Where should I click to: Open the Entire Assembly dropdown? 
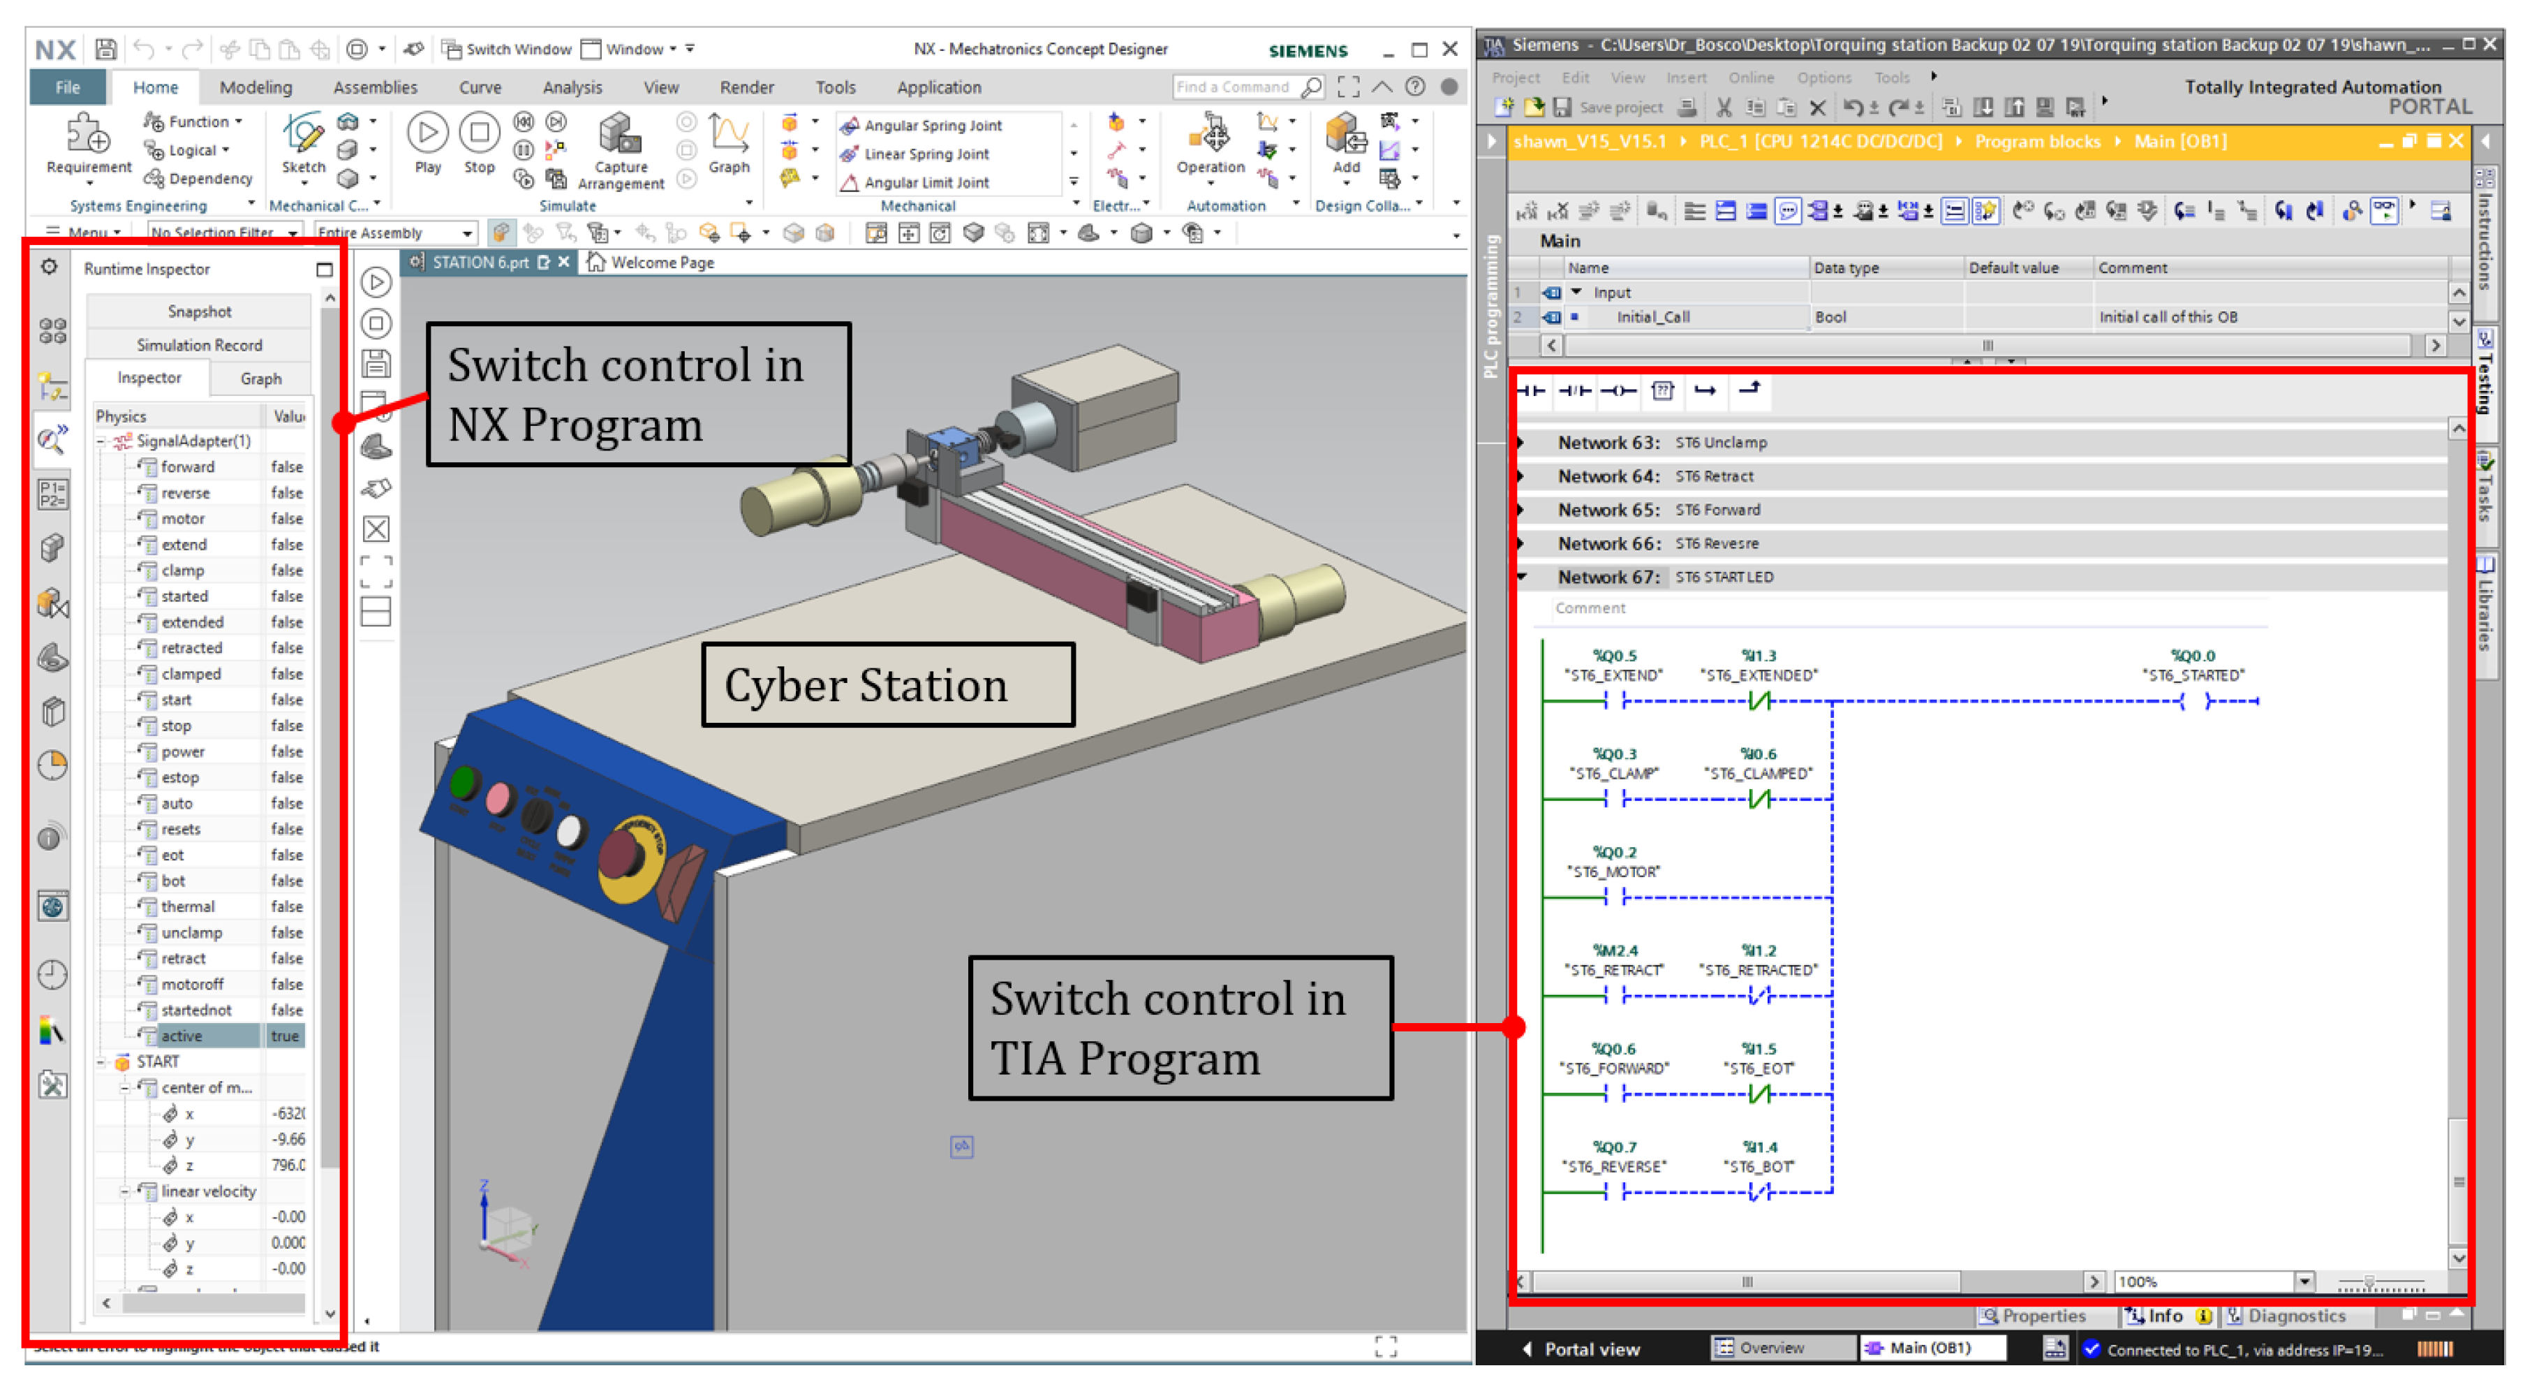[x=467, y=233]
